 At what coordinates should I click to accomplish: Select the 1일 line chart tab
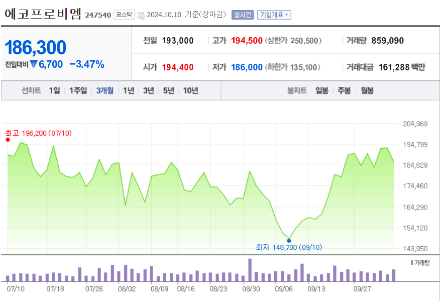click(54, 90)
